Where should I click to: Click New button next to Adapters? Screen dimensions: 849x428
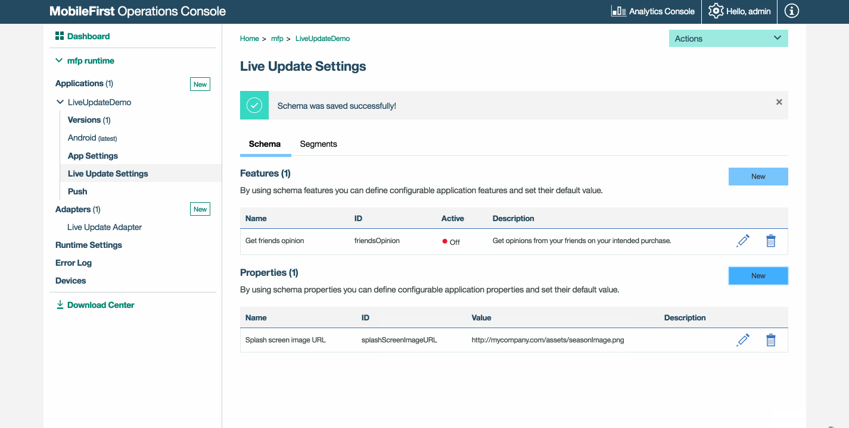click(200, 209)
